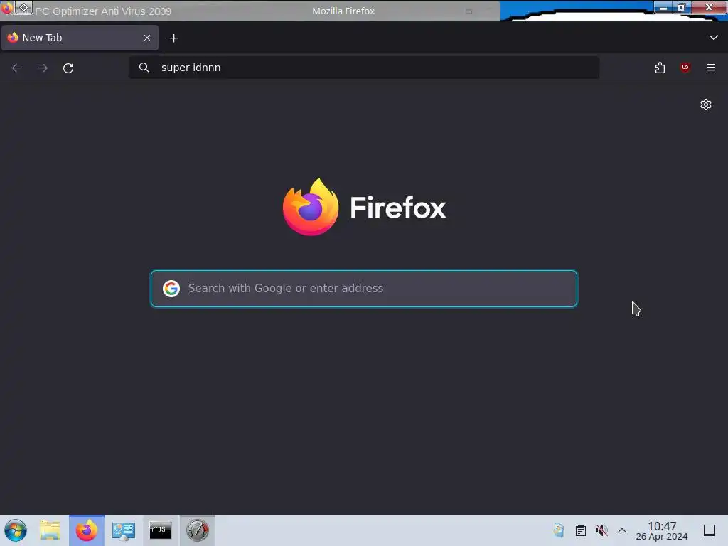Toggle the muted volume tray icon
Screen dimensions: 728x546
point(601,530)
